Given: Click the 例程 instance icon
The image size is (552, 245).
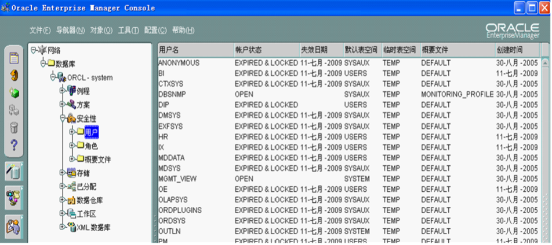Looking at the screenshot, I should 72,91.
